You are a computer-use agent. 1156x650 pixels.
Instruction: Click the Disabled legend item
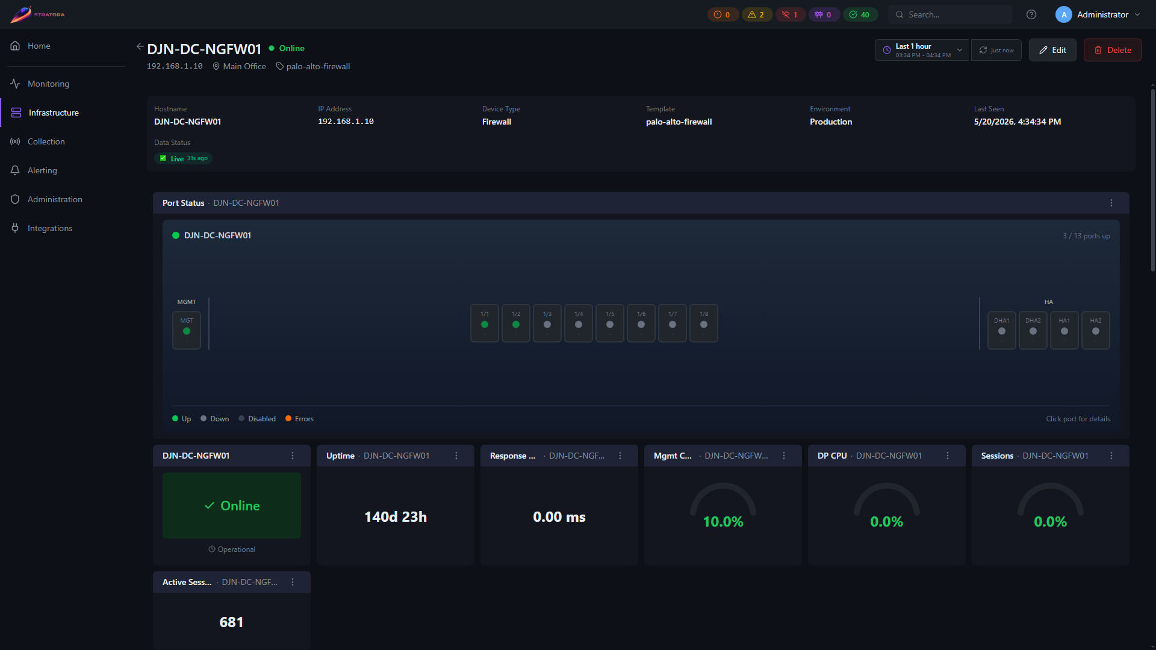[x=257, y=419]
